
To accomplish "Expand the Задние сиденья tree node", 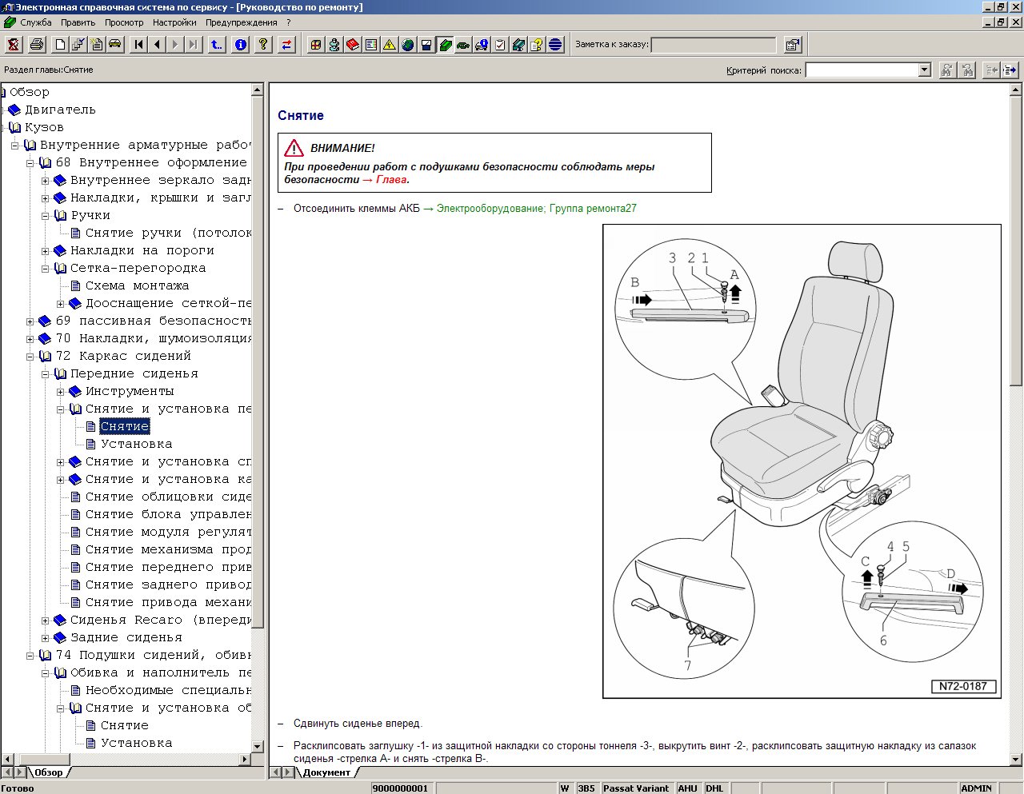I will (x=46, y=638).
